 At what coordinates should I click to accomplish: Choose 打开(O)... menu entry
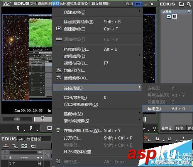pyautogui.click(x=98, y=138)
